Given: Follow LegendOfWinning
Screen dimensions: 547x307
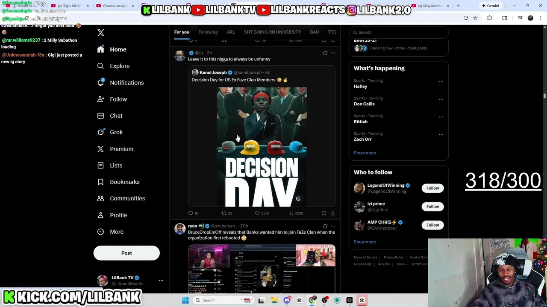Looking at the screenshot, I should (x=432, y=188).
